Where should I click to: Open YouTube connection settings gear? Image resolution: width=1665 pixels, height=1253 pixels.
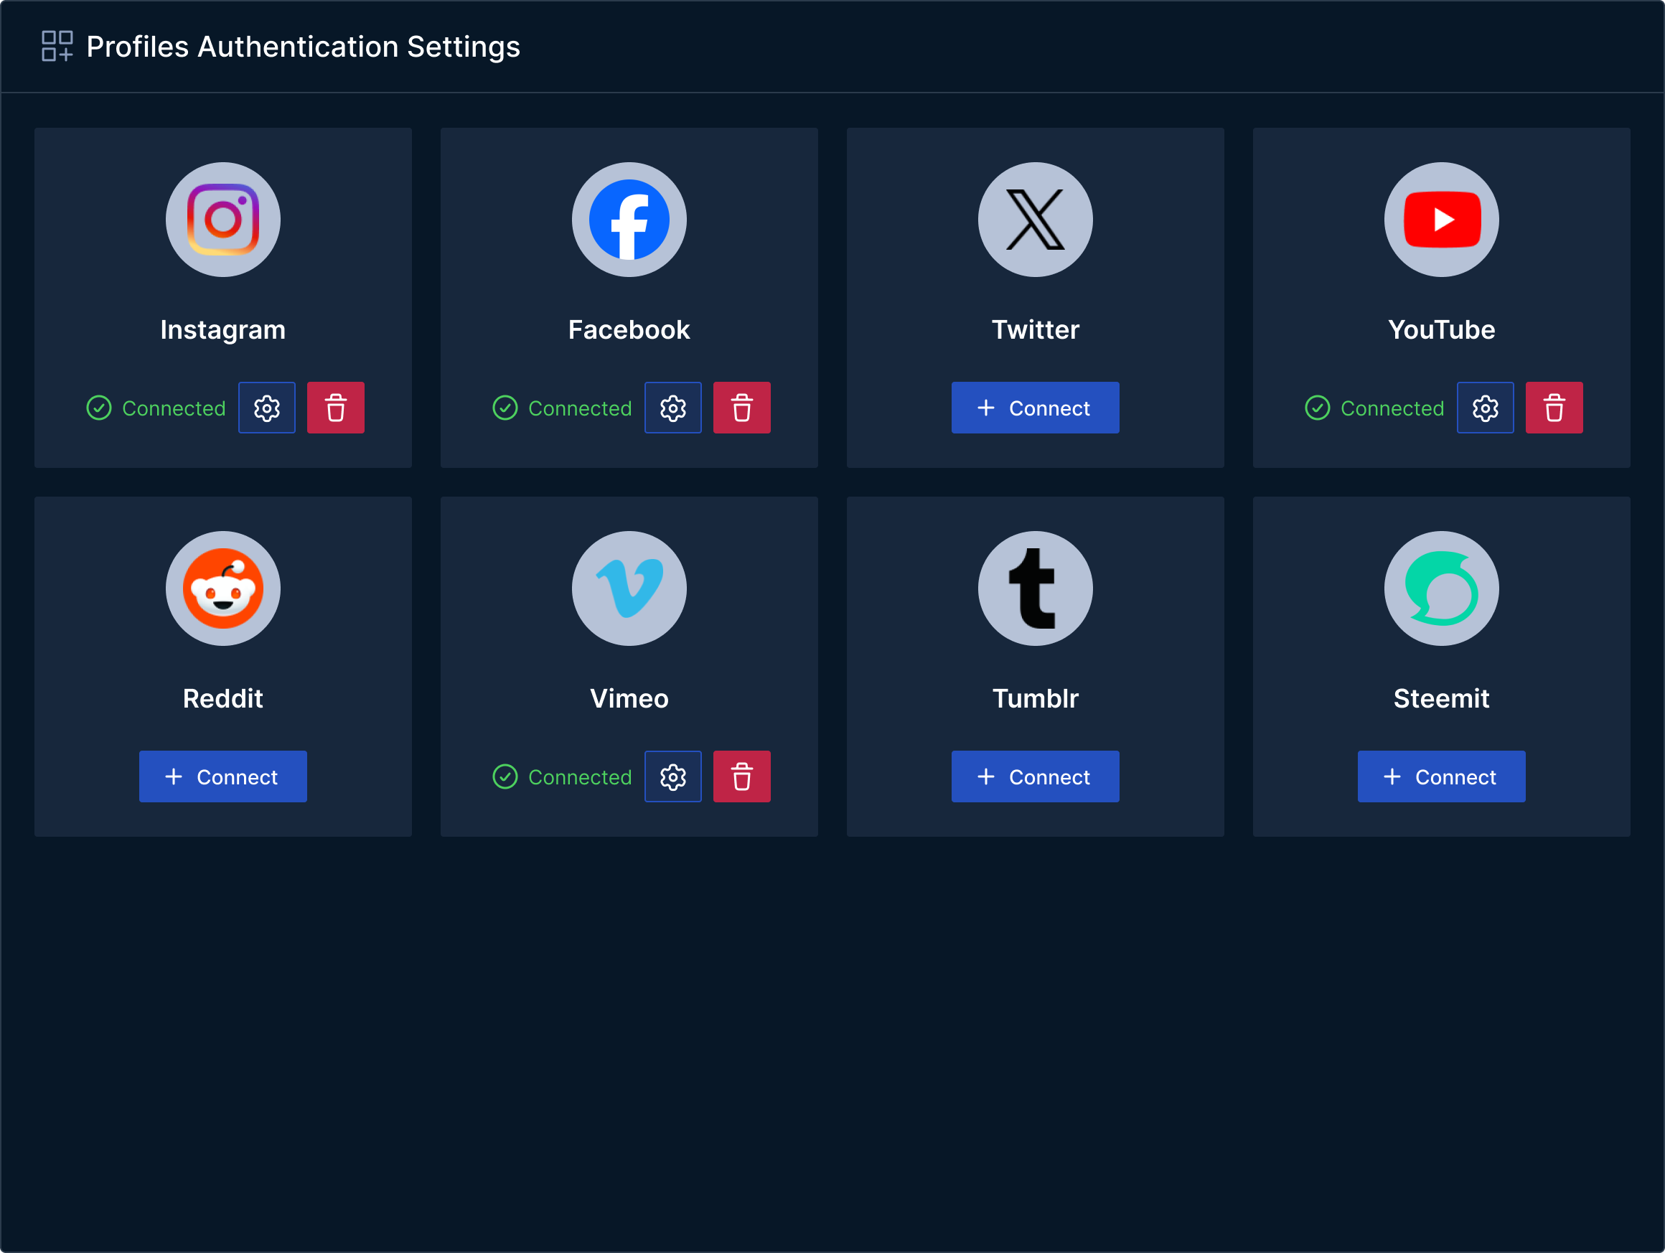1485,408
